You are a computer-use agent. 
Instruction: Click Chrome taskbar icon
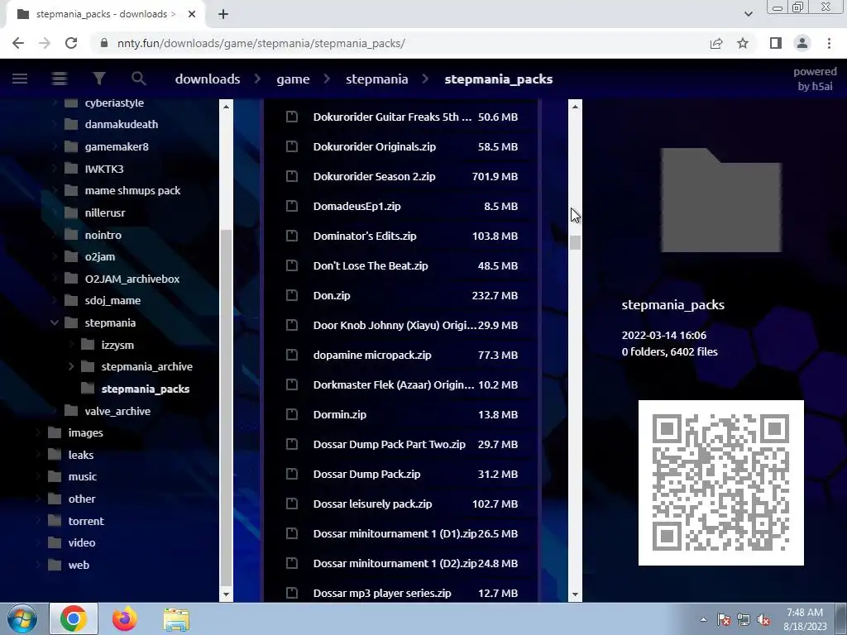[74, 618]
